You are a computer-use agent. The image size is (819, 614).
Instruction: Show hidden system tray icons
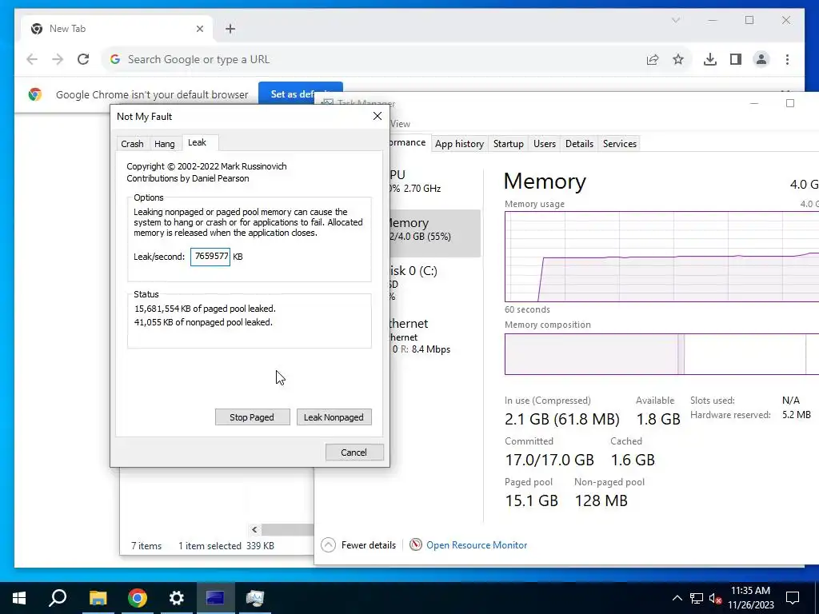(677, 598)
